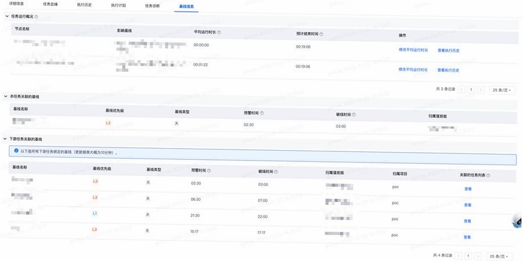The width and height of the screenshot is (523, 261).
Task: Collapse the 任务运行概况 section
Action: [x=7, y=16]
